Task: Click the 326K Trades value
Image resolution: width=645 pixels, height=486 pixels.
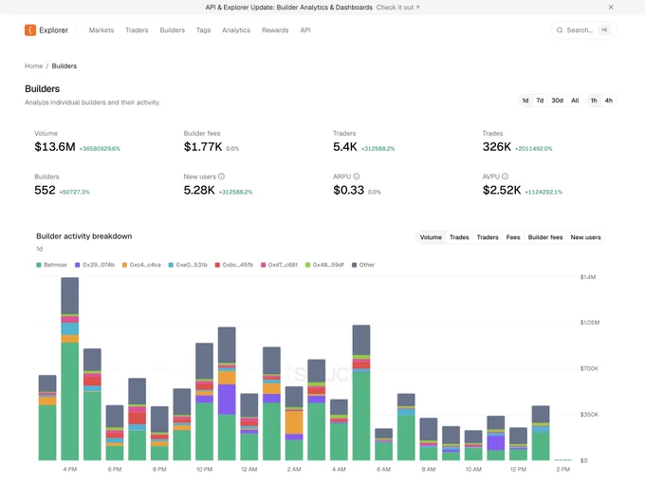Action: pos(496,147)
